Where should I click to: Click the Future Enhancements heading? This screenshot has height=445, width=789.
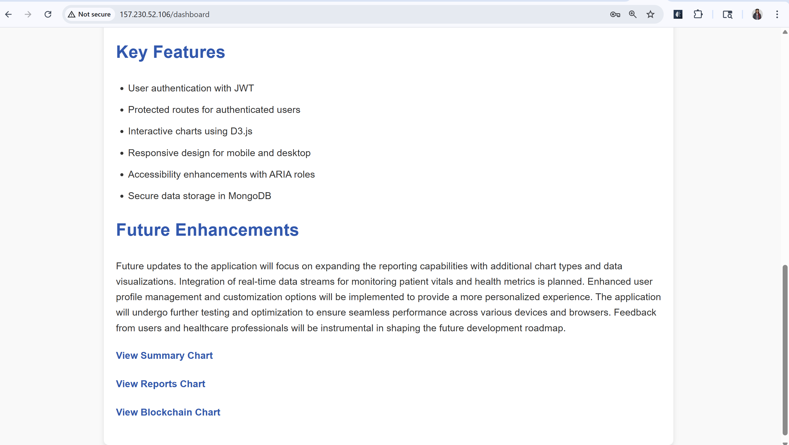coord(207,230)
